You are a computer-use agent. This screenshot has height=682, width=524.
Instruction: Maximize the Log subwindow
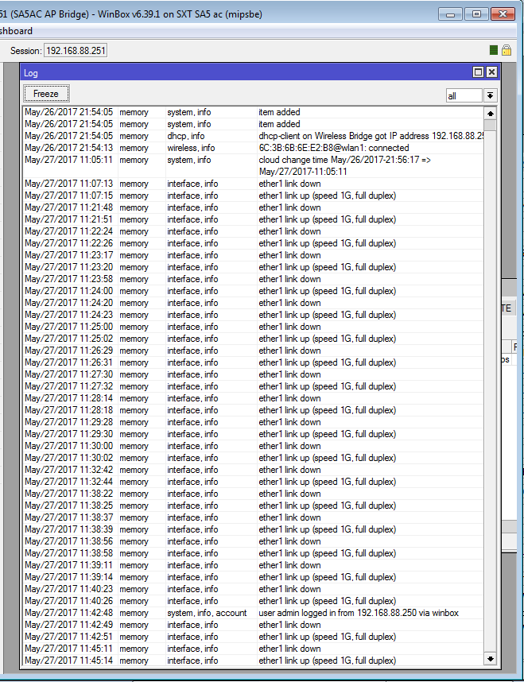[x=479, y=72]
